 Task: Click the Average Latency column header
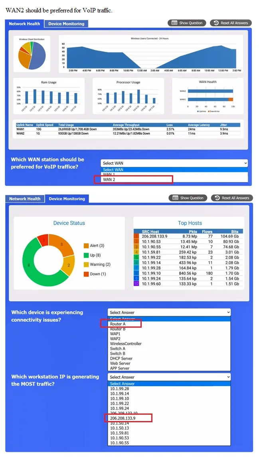click(199, 125)
